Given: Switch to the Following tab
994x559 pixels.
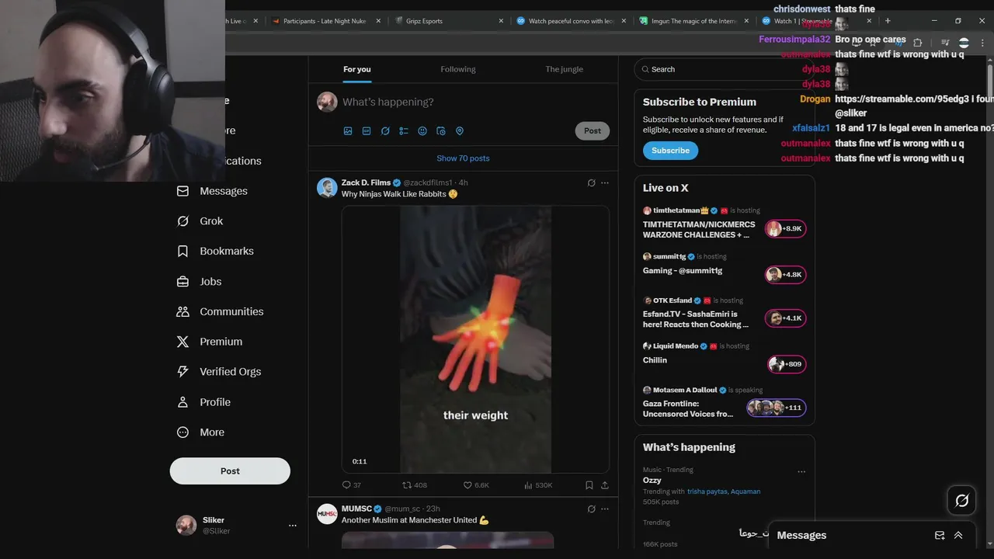Looking at the screenshot, I should 458,69.
